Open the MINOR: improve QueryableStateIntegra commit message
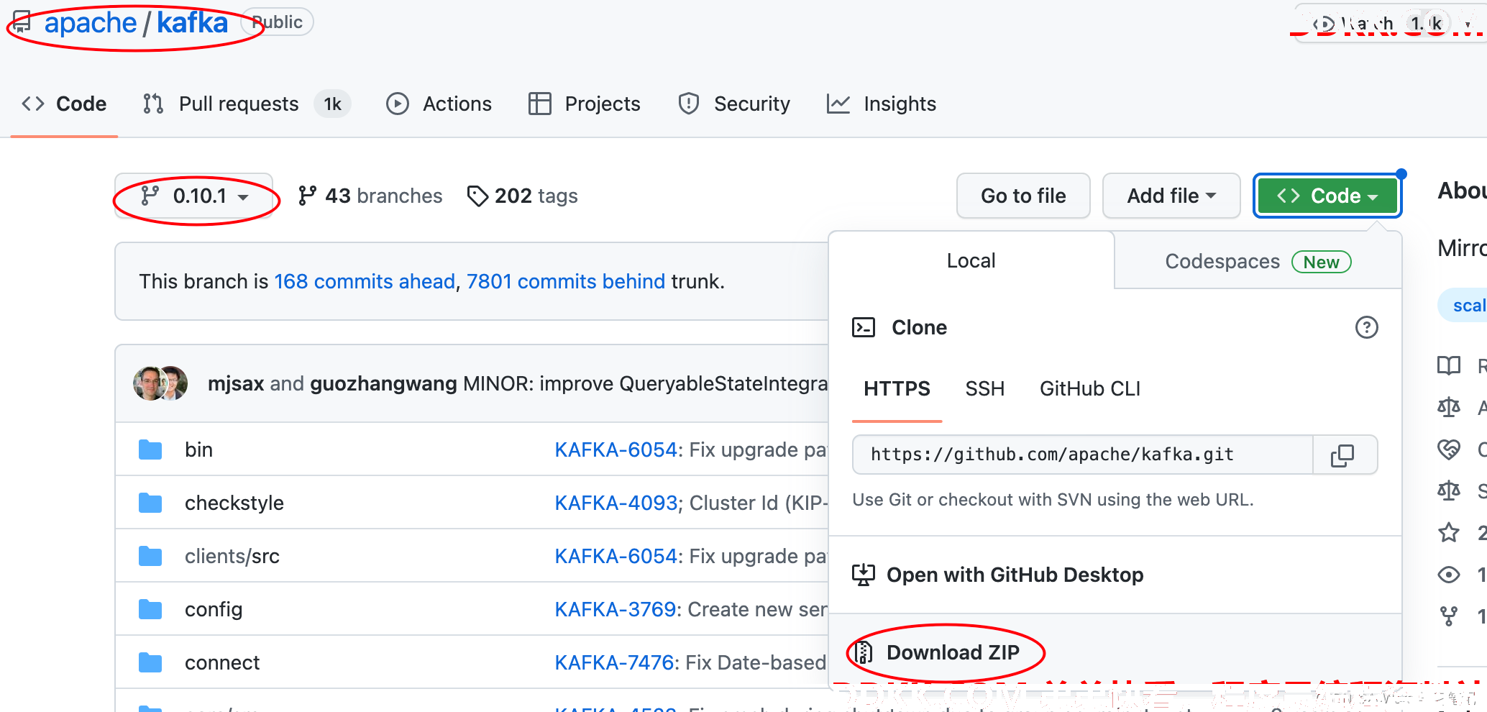1487x712 pixels. point(645,383)
